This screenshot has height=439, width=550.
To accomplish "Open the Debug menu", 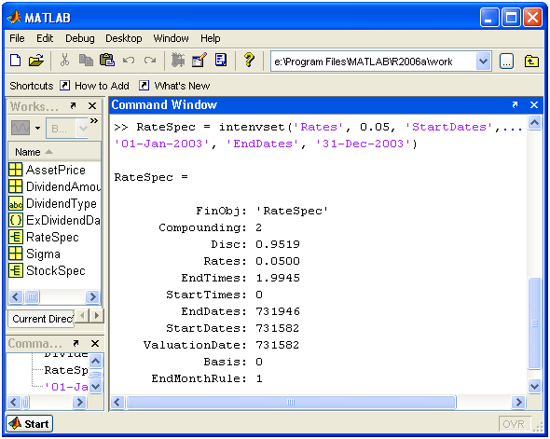I will [79, 38].
